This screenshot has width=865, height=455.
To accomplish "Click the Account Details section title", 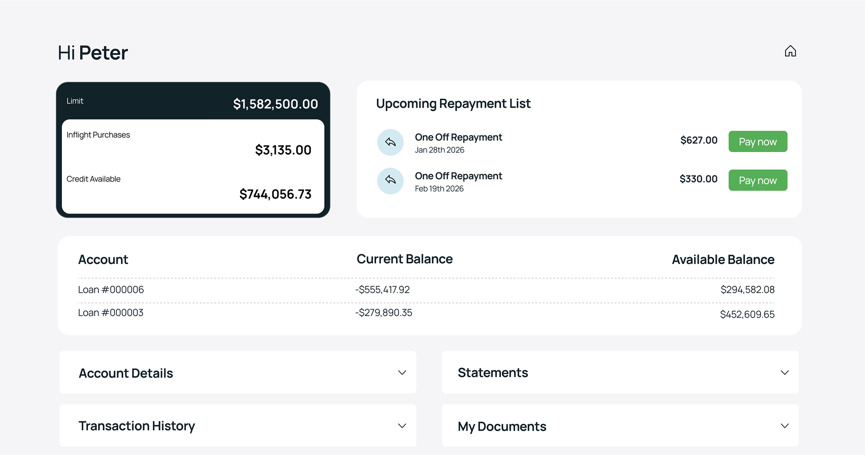I will (x=126, y=373).
